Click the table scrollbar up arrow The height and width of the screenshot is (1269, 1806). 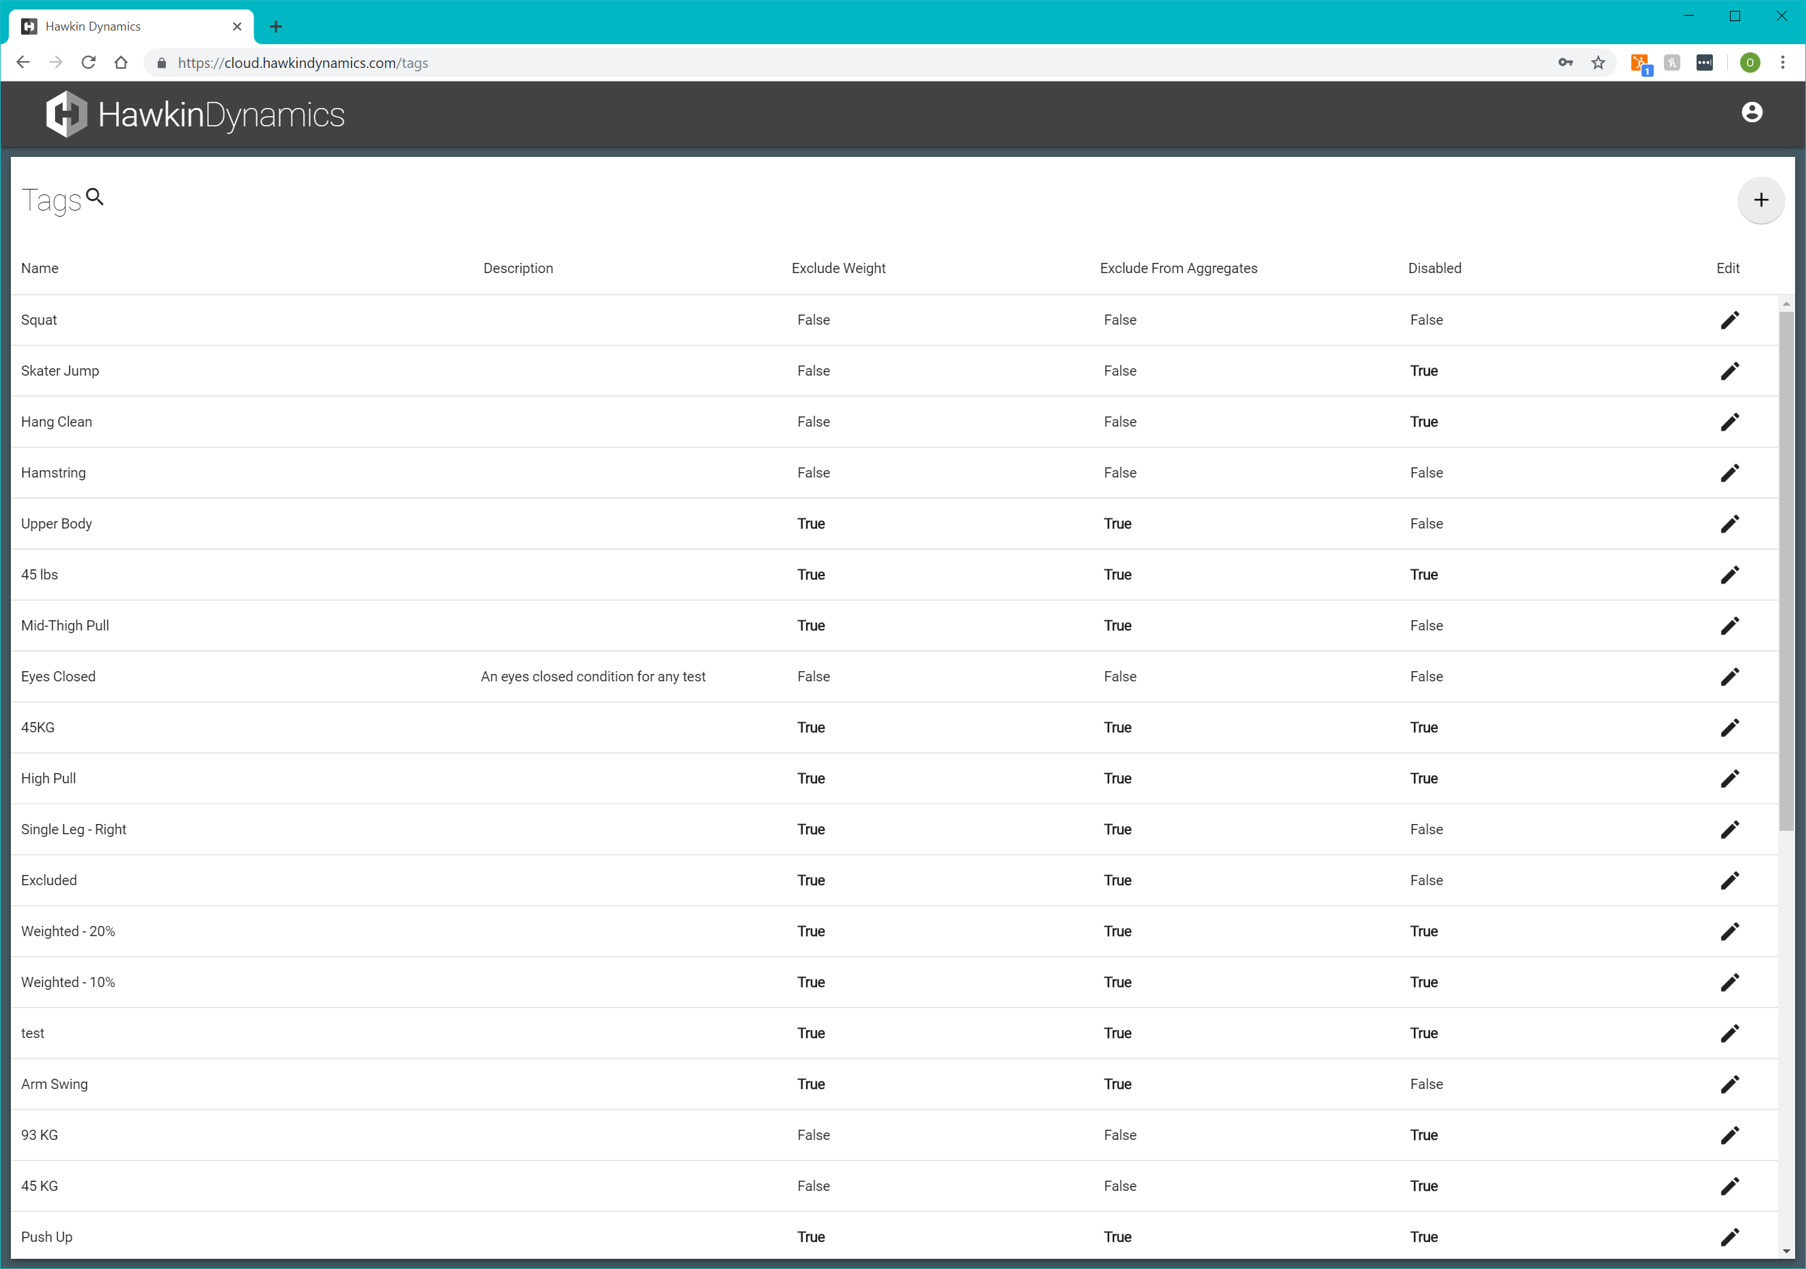click(x=1786, y=304)
